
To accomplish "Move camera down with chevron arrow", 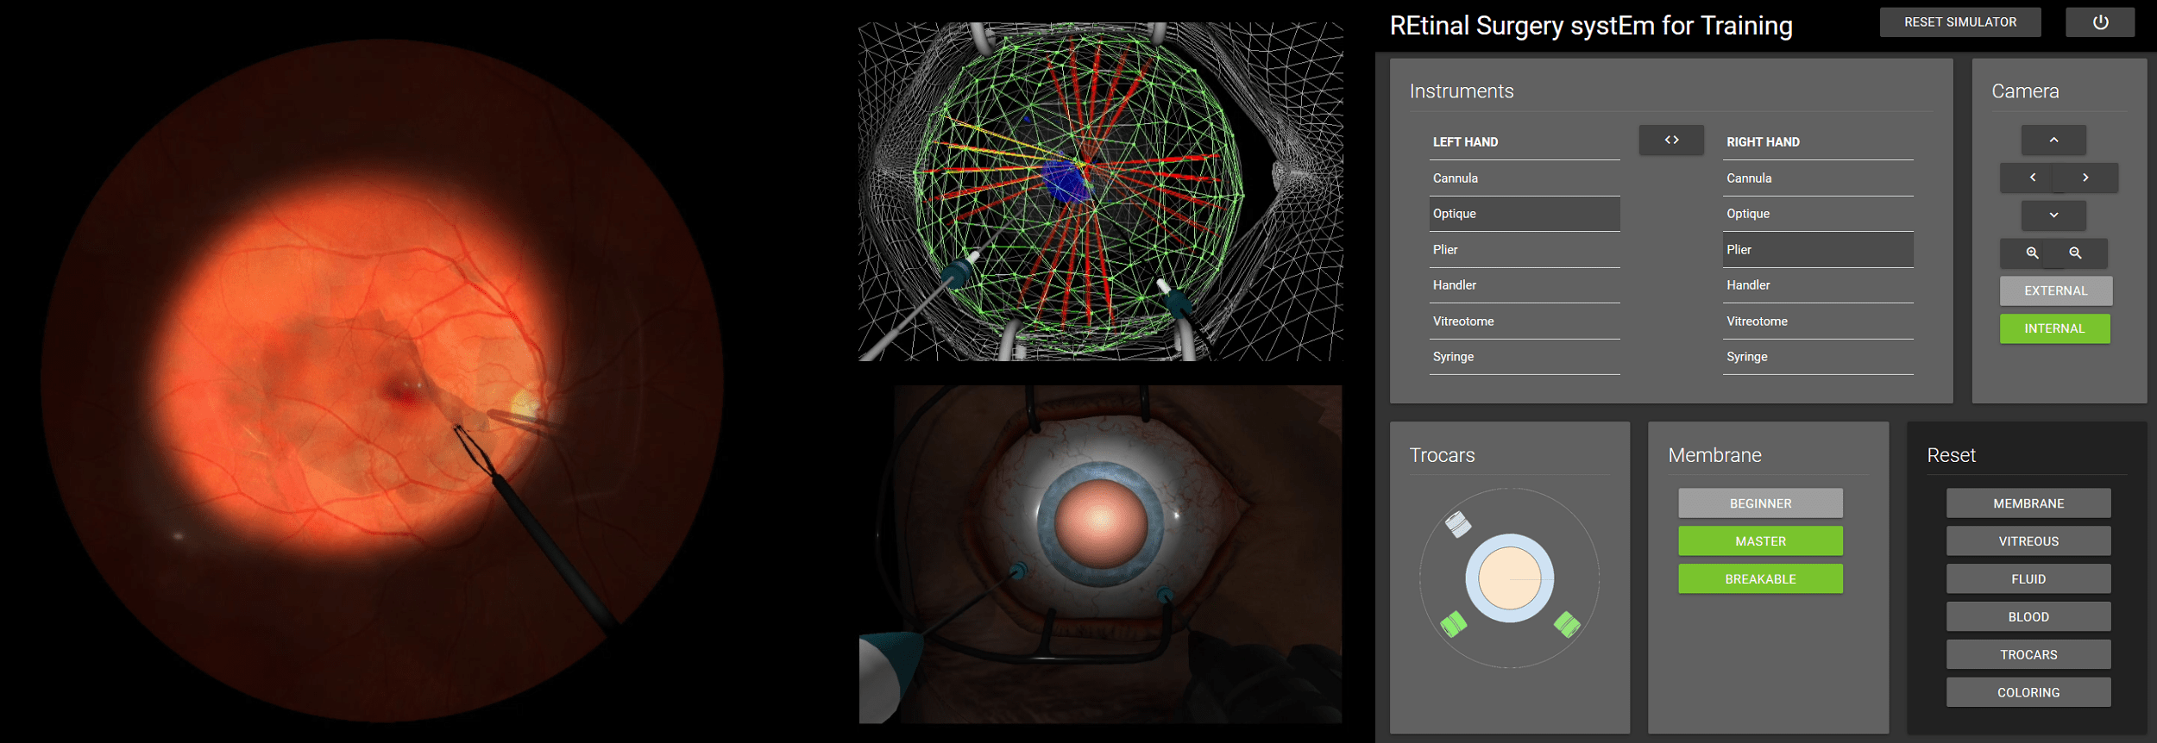I will point(2053,215).
